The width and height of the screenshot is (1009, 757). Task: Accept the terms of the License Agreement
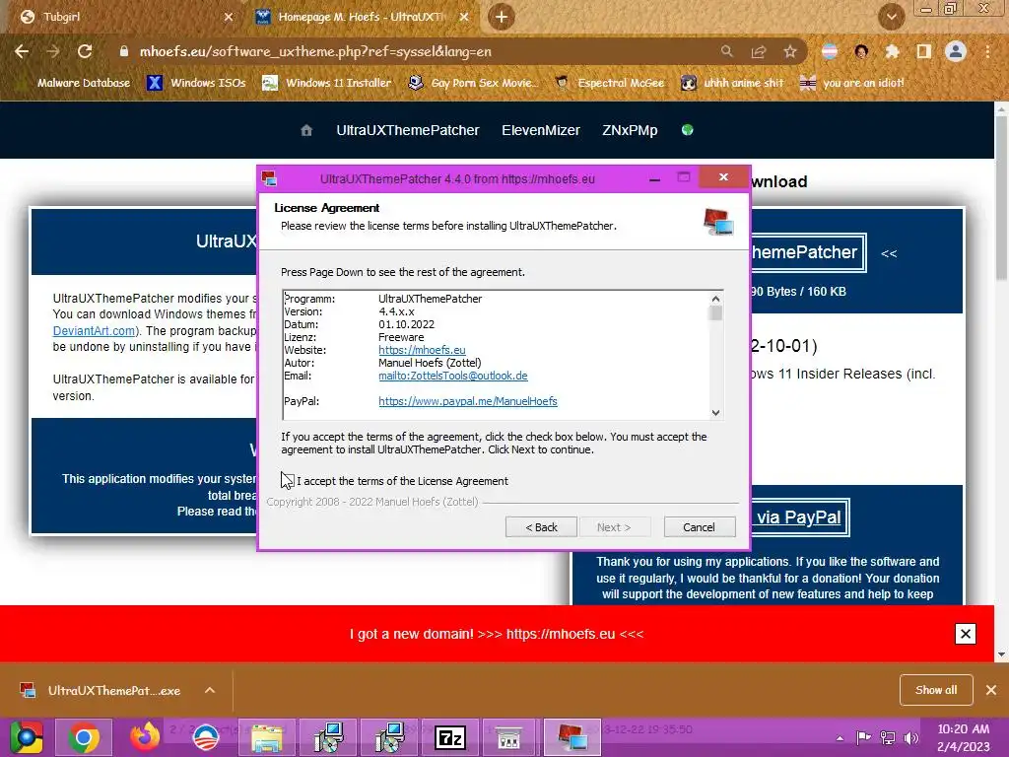pyautogui.click(x=287, y=481)
